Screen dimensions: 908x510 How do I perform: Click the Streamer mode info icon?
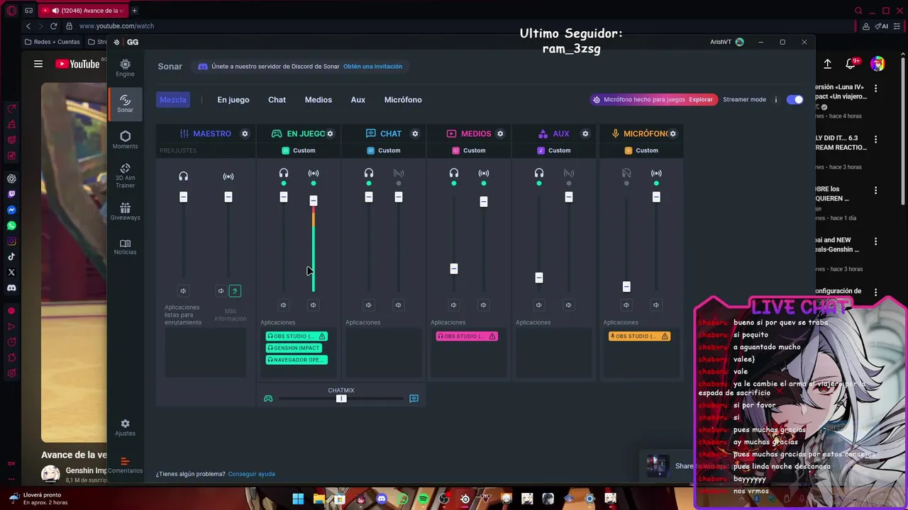click(x=776, y=100)
